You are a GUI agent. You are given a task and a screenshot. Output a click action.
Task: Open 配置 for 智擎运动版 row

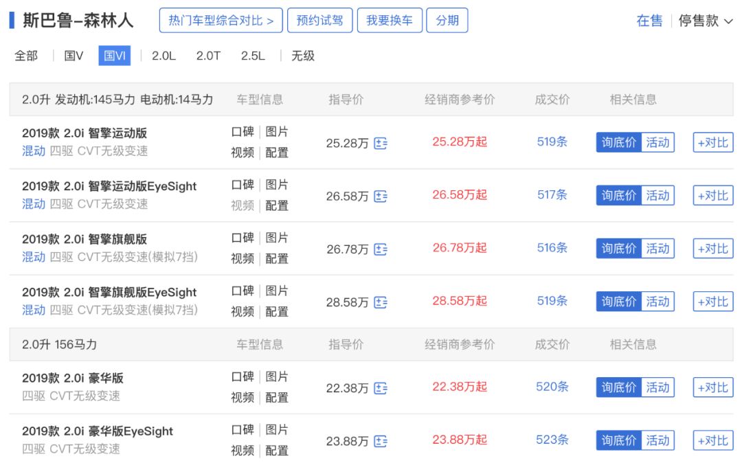point(277,153)
